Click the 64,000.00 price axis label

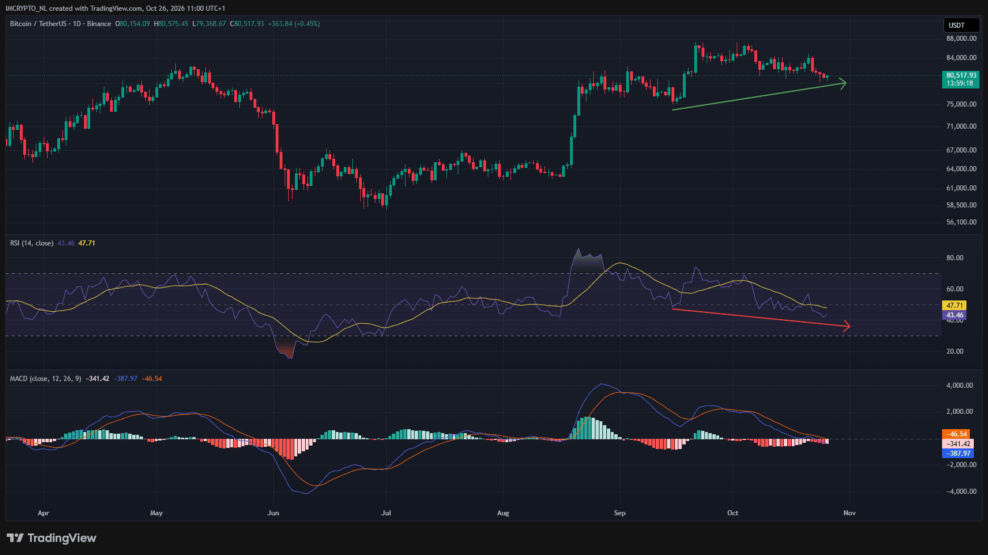coord(961,169)
